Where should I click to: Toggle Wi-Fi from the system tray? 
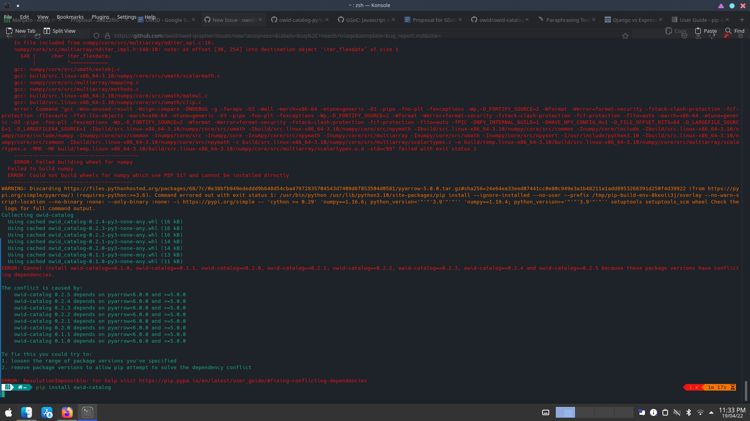click(700, 412)
